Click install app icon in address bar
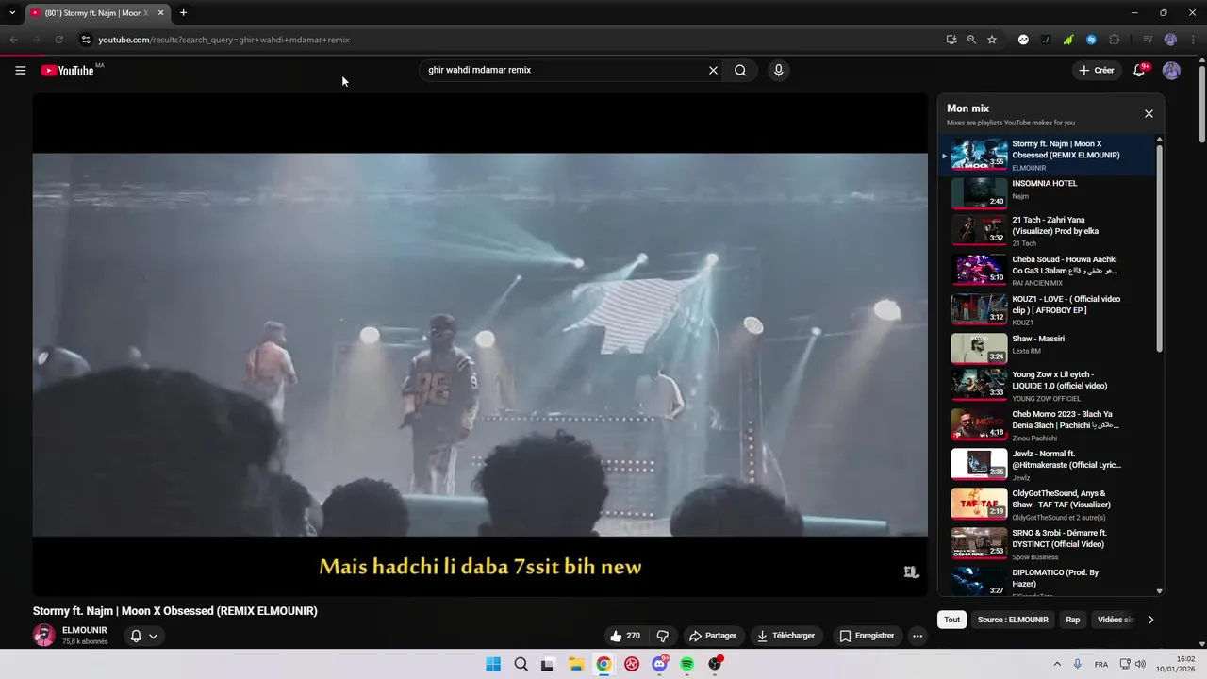The height and width of the screenshot is (679, 1207). [x=951, y=40]
